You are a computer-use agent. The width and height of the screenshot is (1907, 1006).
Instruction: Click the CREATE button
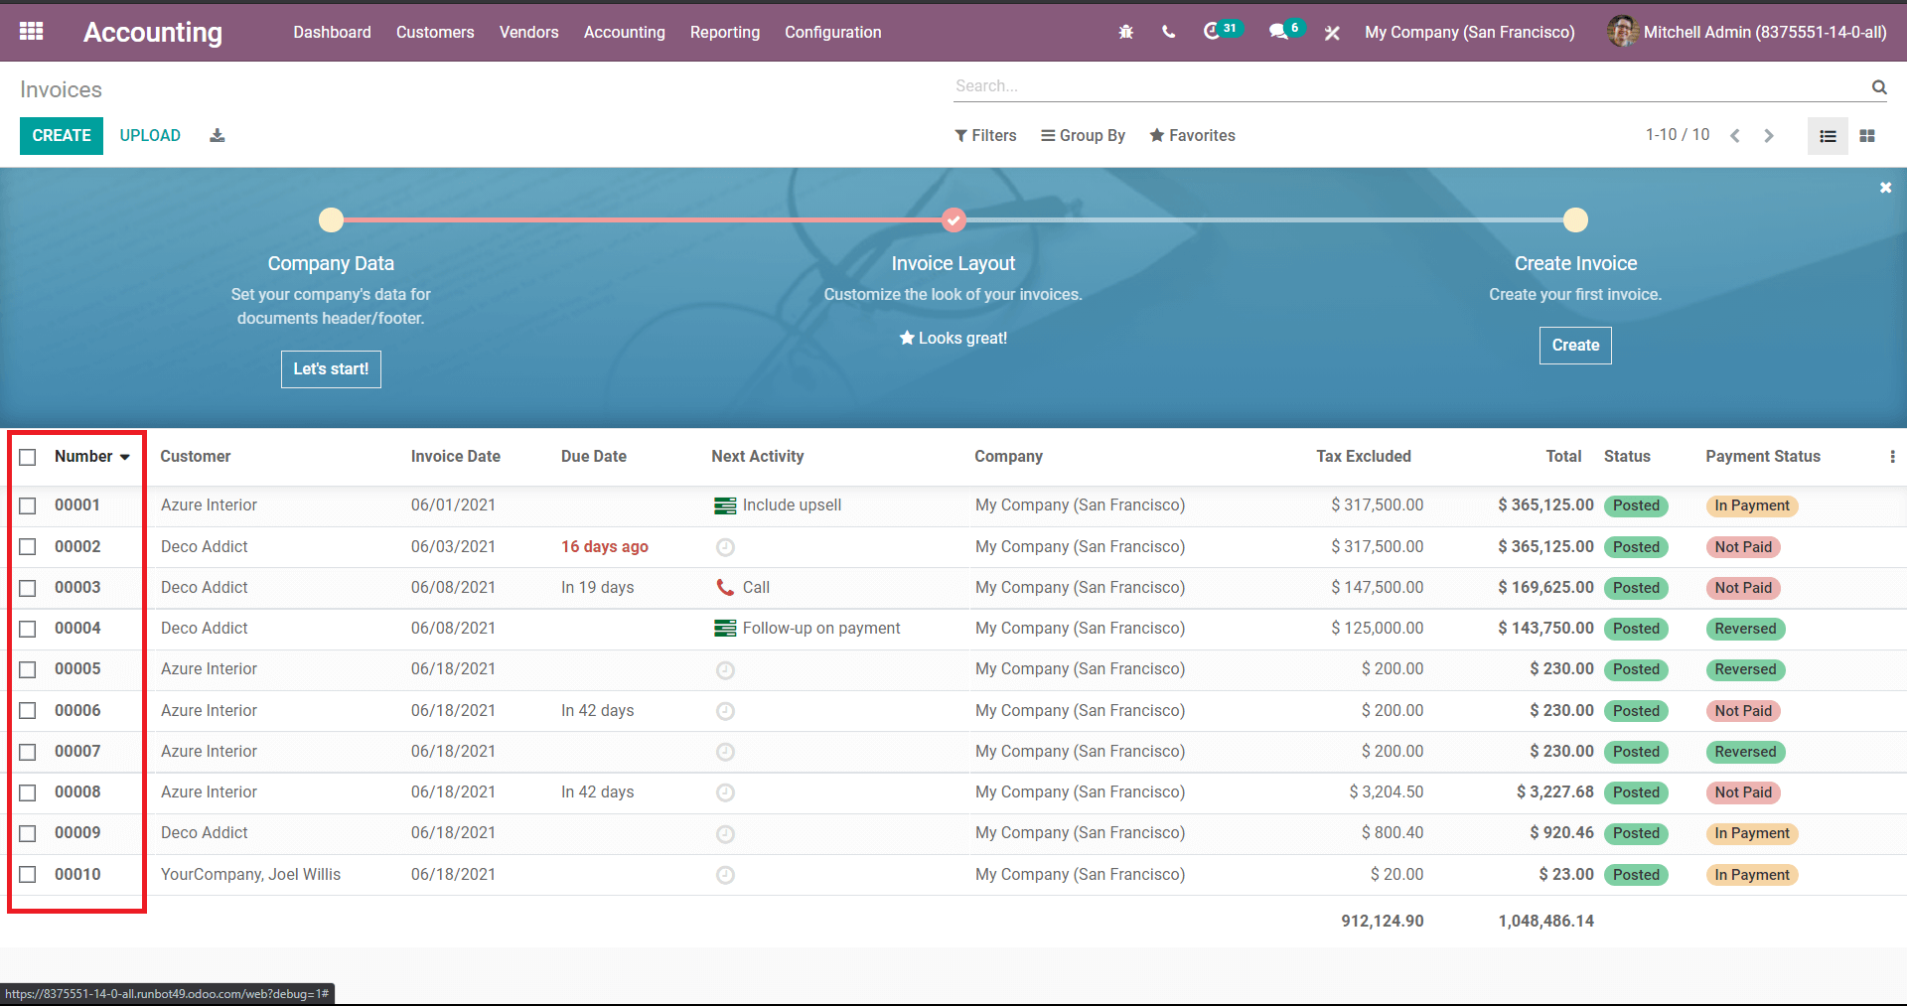(x=62, y=136)
